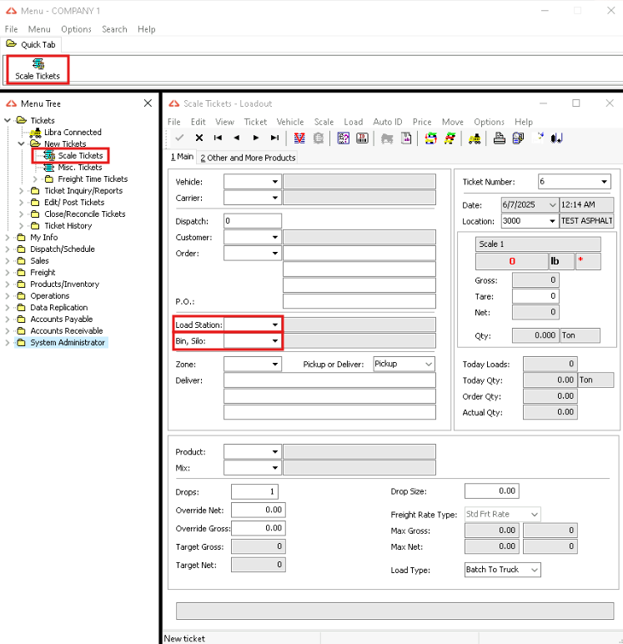Switch to Other and More Products tab

coord(248,158)
